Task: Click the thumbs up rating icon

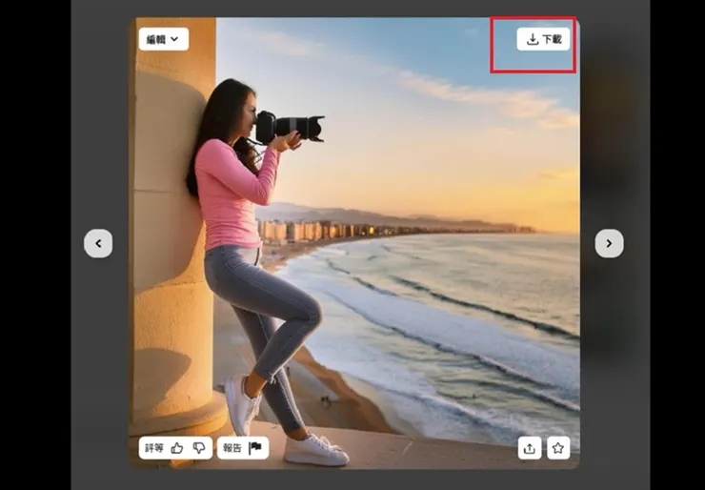Action: 177,448
